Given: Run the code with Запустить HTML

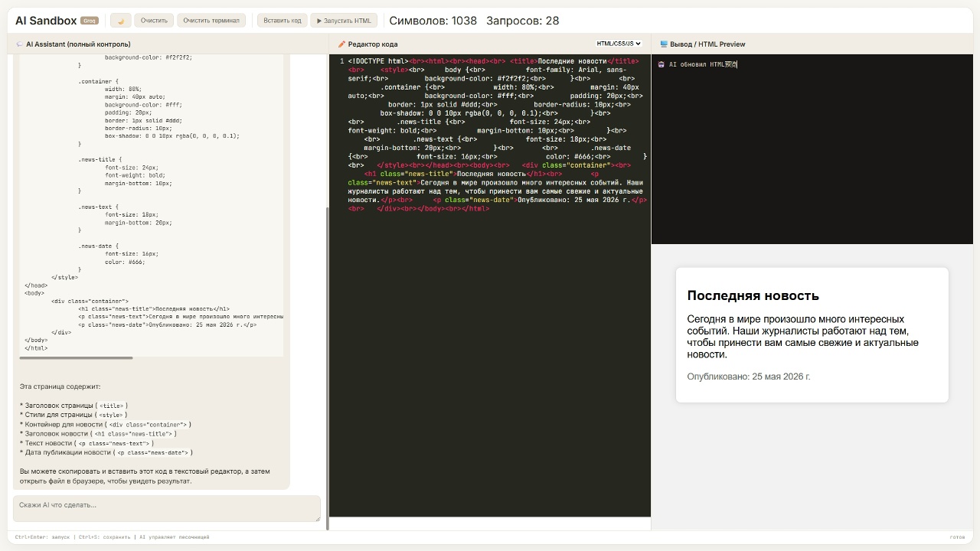Looking at the screenshot, I should [344, 21].
